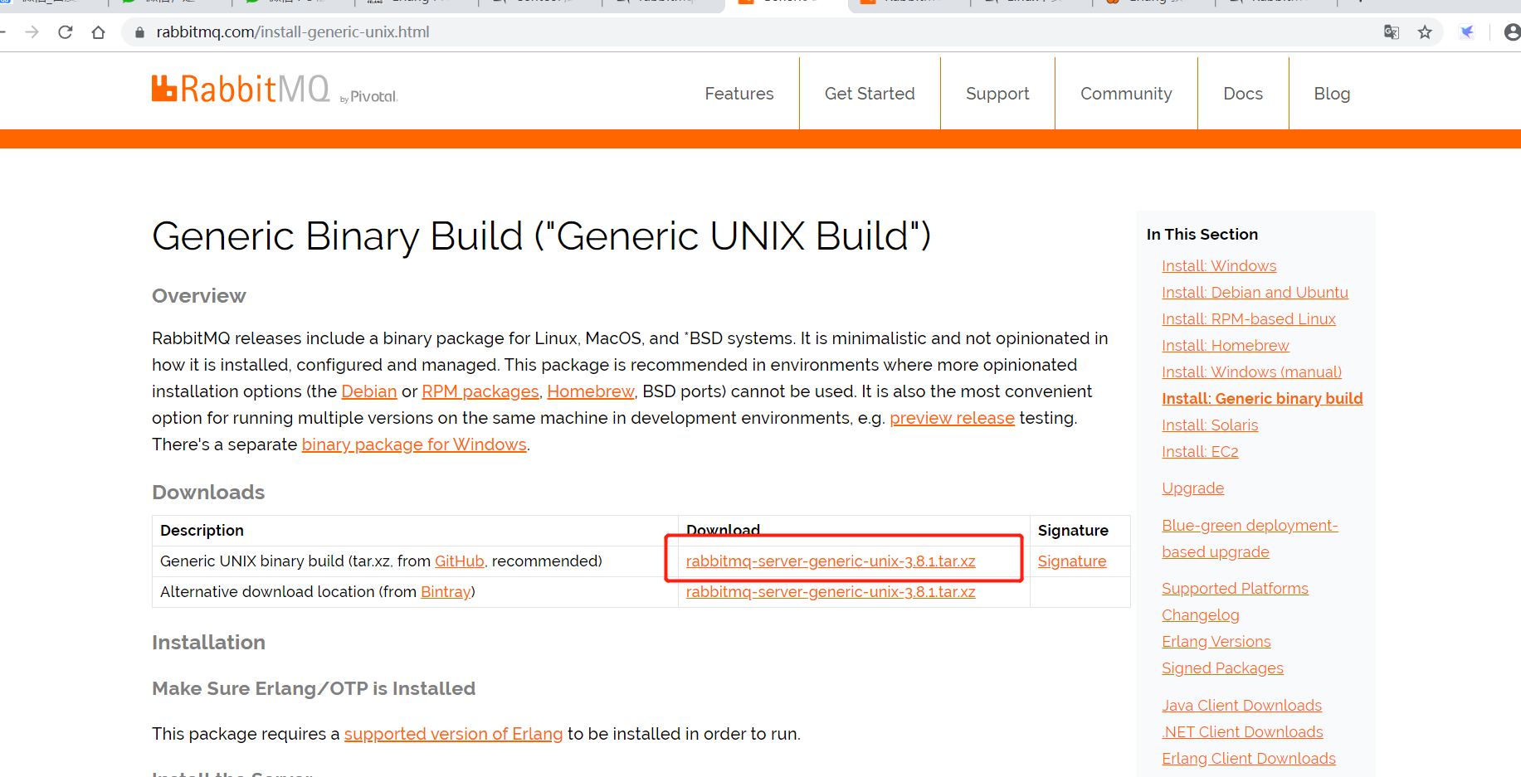Viewport: 1521px width, 777px height.
Task: Follow the Homebrew link in overview
Action: point(591,391)
